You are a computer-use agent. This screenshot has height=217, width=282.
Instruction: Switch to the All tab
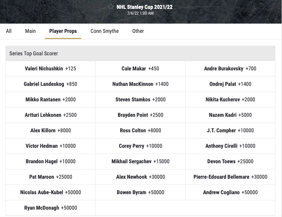pyautogui.click(x=9, y=31)
